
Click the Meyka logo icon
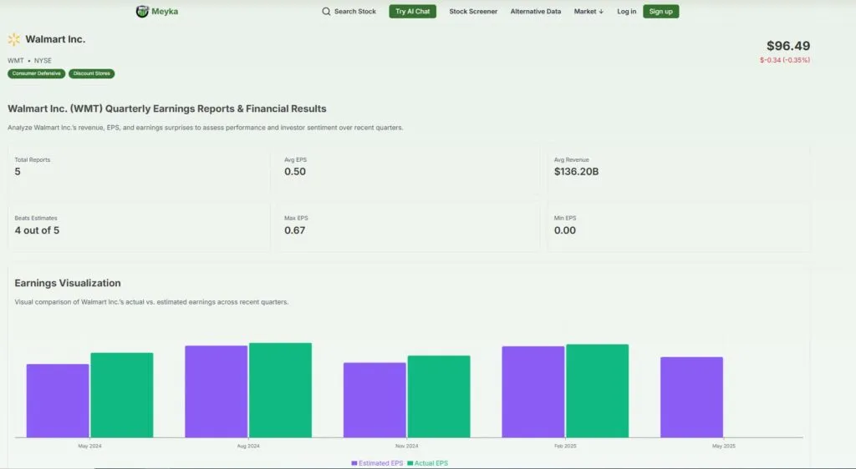pyautogui.click(x=142, y=12)
